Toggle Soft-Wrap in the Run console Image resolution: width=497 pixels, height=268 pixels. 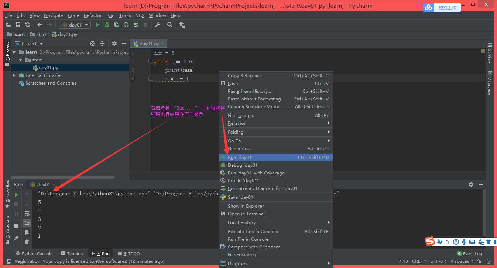click(27, 214)
